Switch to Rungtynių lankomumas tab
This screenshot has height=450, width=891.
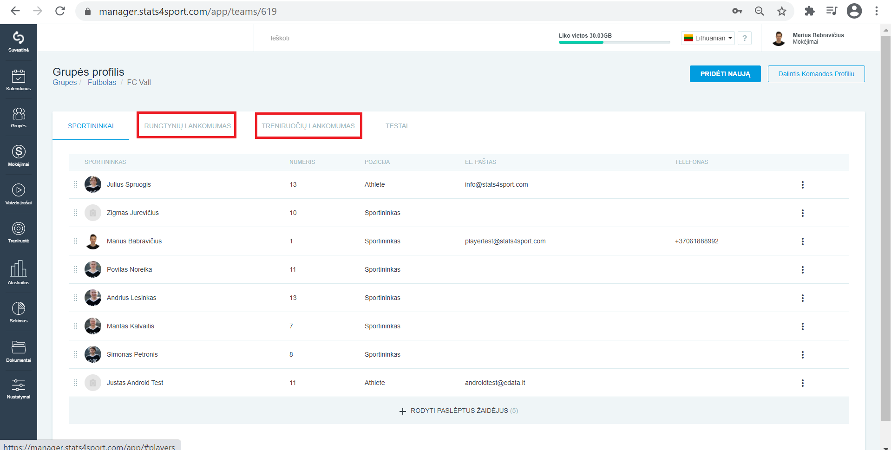pos(187,126)
